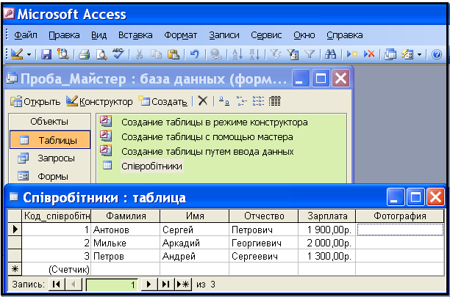Click the Объекты group header

click(50, 121)
